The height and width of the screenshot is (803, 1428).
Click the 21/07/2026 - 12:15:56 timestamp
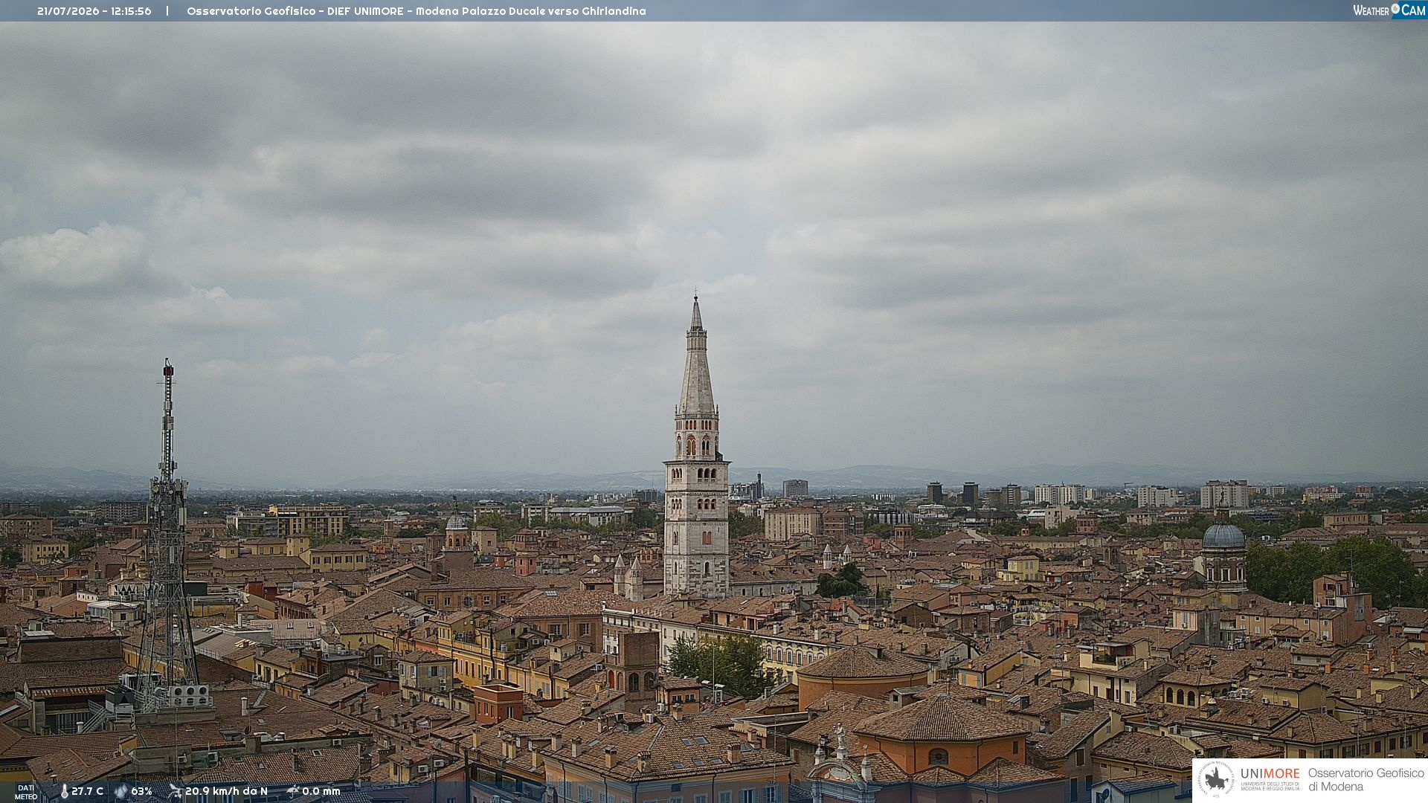click(x=94, y=11)
